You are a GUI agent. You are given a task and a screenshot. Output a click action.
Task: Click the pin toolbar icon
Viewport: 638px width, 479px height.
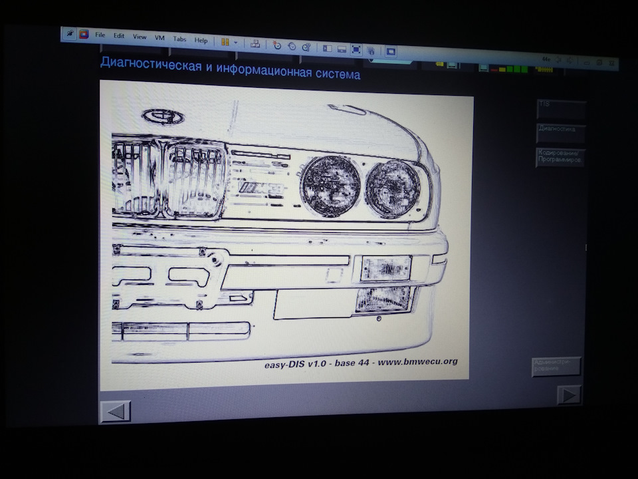(70, 33)
